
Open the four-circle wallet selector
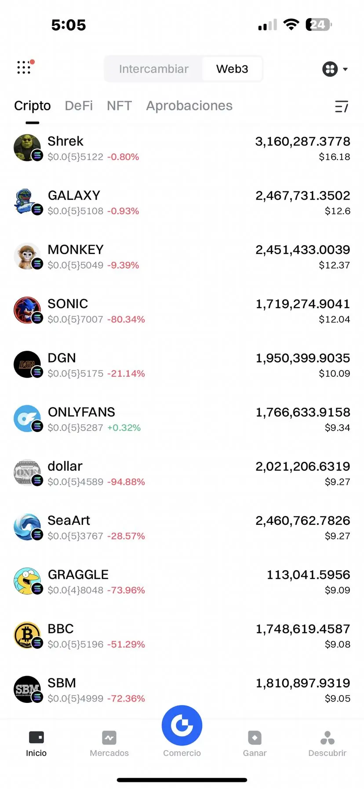[x=330, y=69]
